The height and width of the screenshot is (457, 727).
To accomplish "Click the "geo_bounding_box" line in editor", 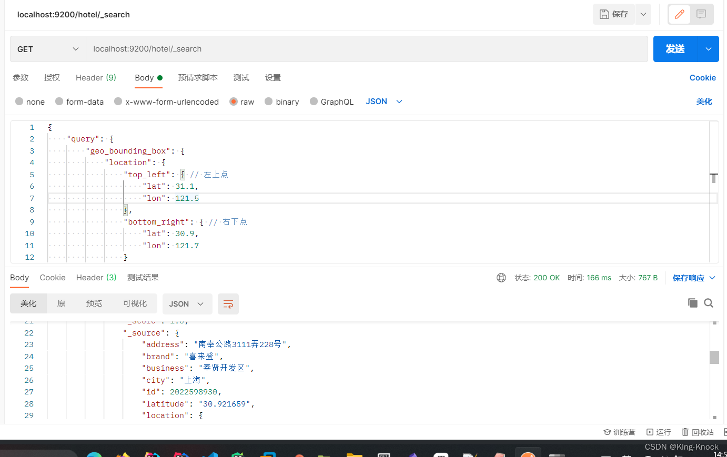I will click(135, 151).
